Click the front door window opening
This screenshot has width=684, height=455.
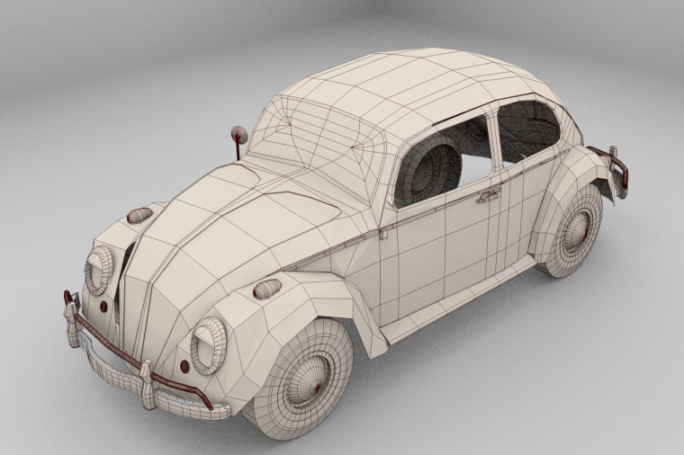(443, 162)
